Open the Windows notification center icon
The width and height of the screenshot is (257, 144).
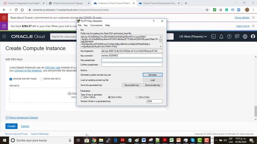[252, 140]
